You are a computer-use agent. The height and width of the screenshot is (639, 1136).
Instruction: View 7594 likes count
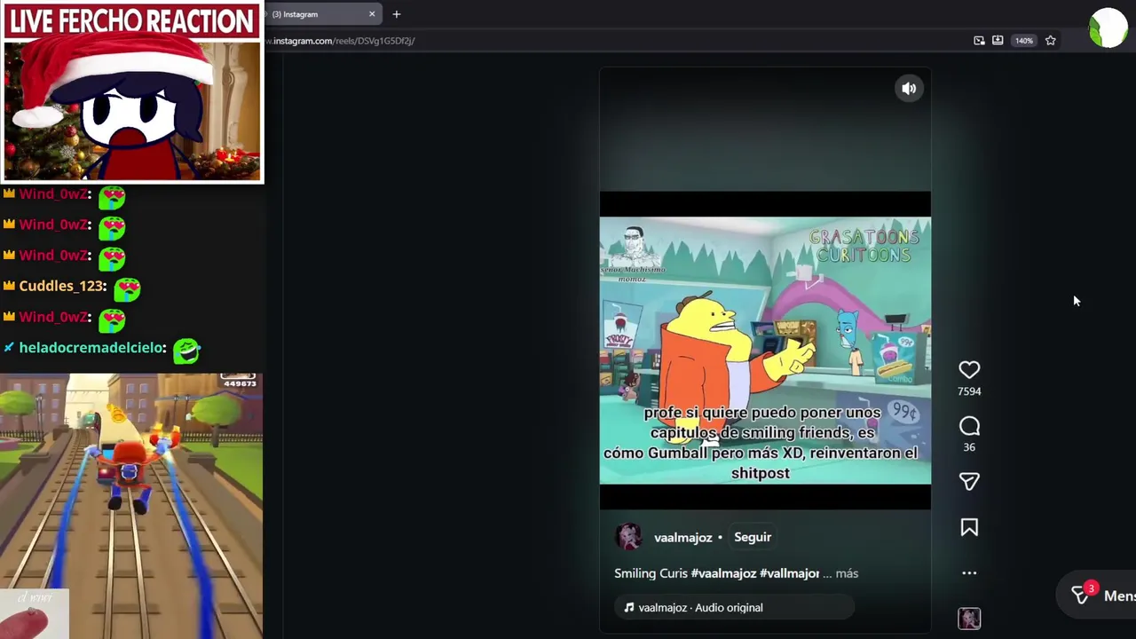[x=969, y=391]
